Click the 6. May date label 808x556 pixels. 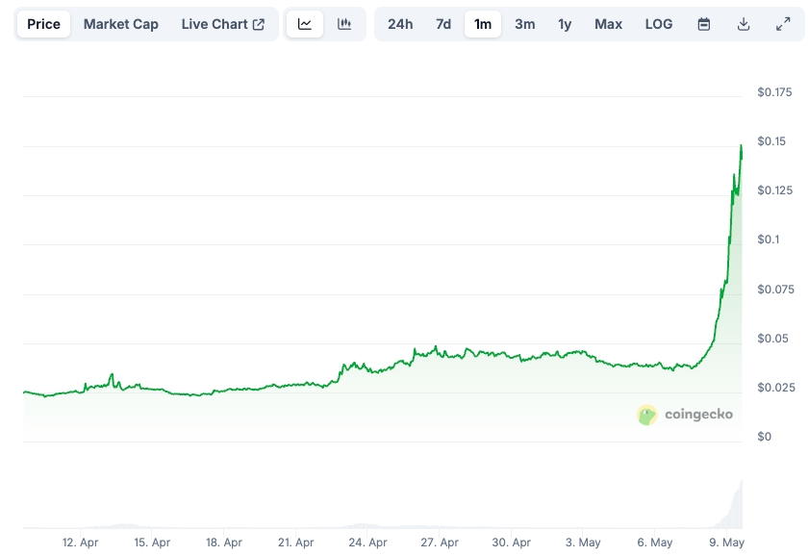[x=655, y=543]
